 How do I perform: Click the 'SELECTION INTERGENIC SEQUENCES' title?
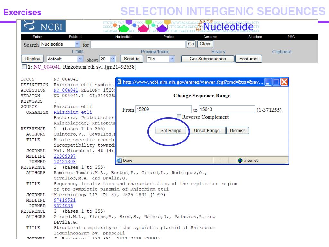(223, 11)
